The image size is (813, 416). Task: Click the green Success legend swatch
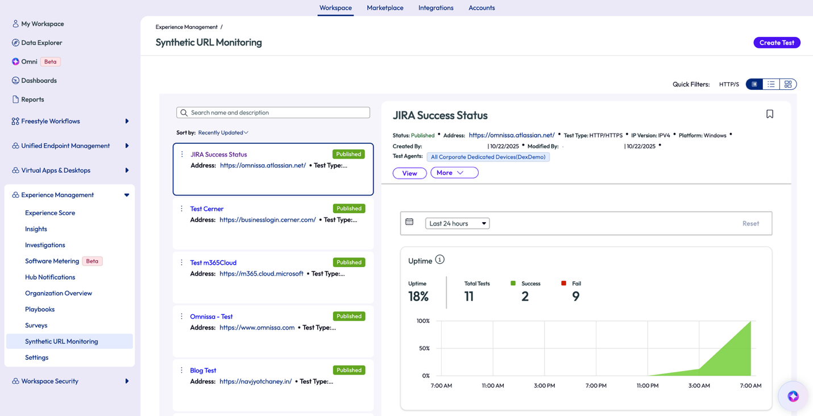513,283
